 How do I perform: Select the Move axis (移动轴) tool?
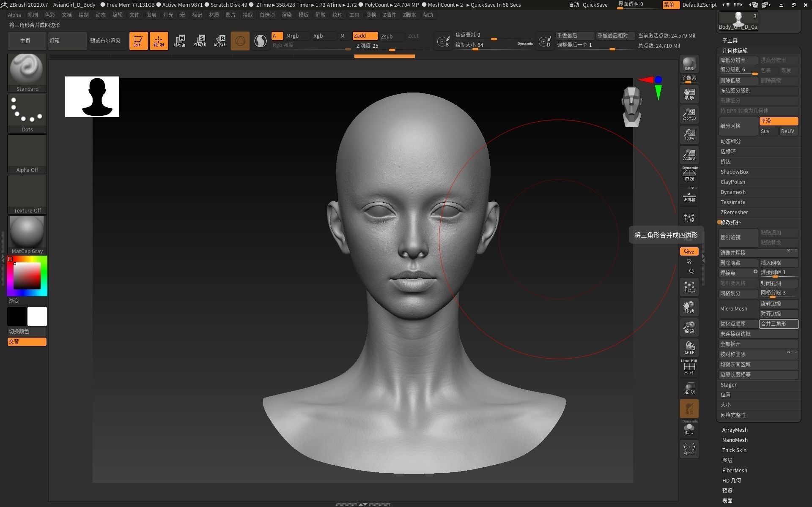pyautogui.click(x=179, y=41)
